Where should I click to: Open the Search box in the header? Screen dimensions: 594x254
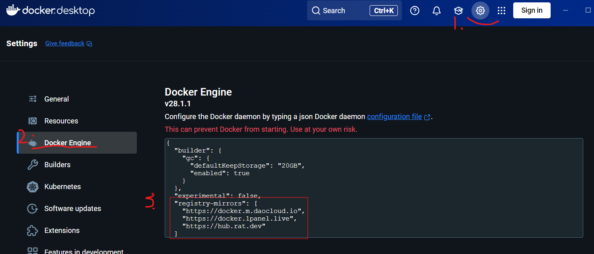(354, 10)
